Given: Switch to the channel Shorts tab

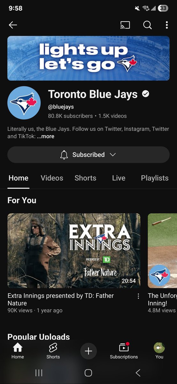Looking at the screenshot, I should tap(85, 178).
